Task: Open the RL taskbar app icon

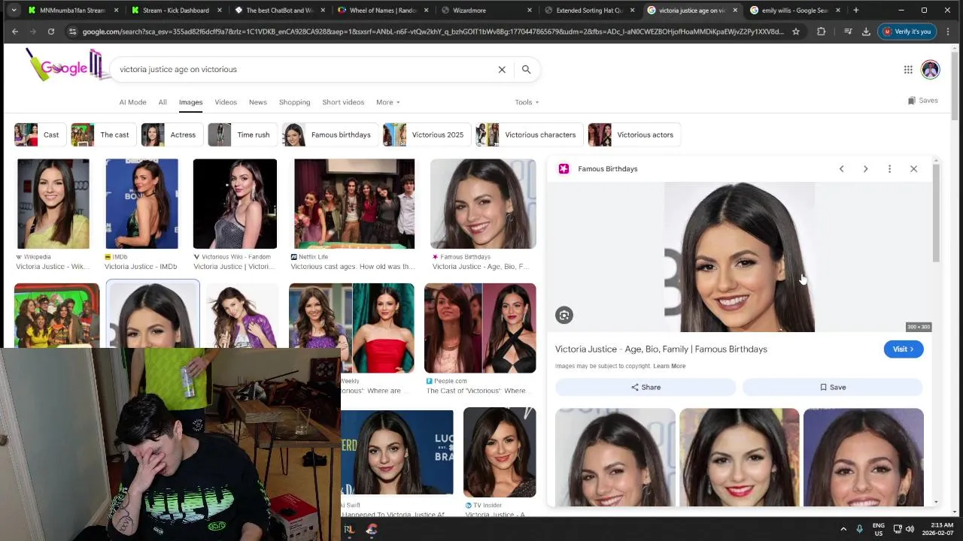Action: (349, 529)
